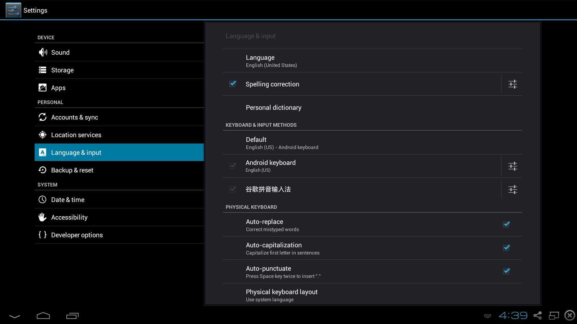The width and height of the screenshot is (577, 324).
Task: Click the Spelling correction label
Action: click(272, 84)
